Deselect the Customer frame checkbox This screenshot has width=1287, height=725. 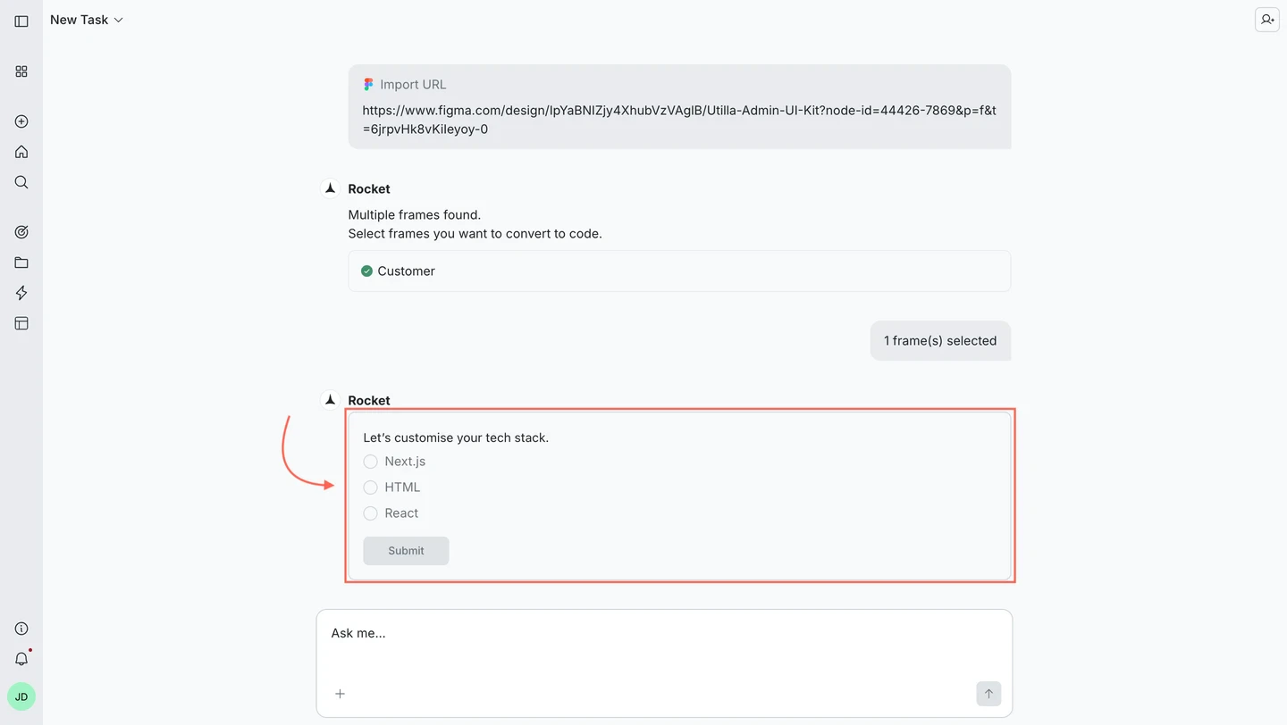[366, 271]
